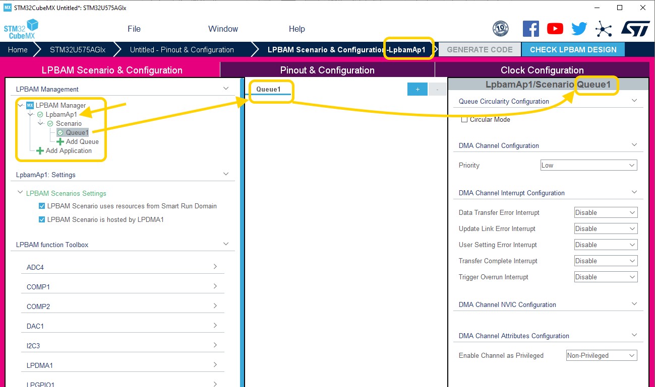Expand the DAC1 toolbox entry
This screenshot has height=387, width=655.
coord(215,325)
